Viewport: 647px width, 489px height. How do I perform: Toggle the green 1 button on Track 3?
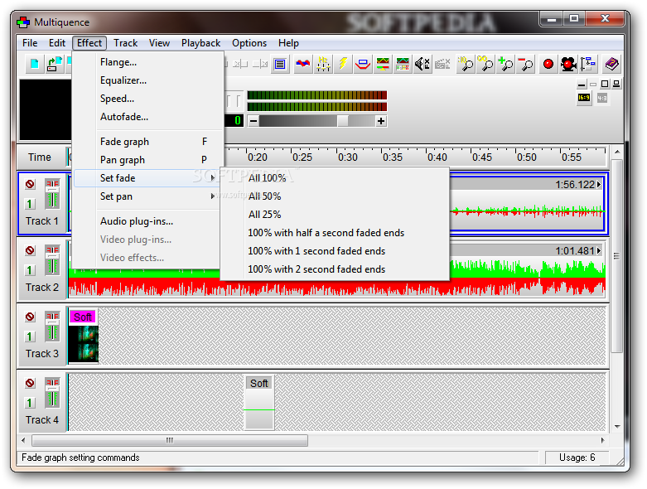click(x=29, y=336)
